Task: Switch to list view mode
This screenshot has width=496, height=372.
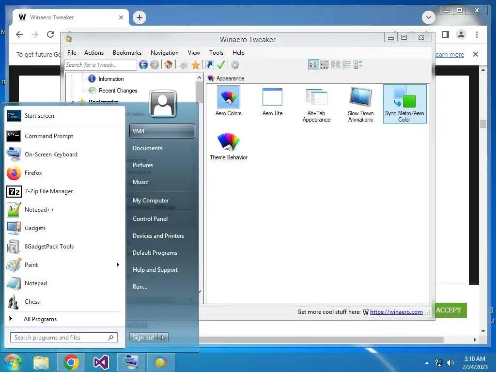Action: 347,65
